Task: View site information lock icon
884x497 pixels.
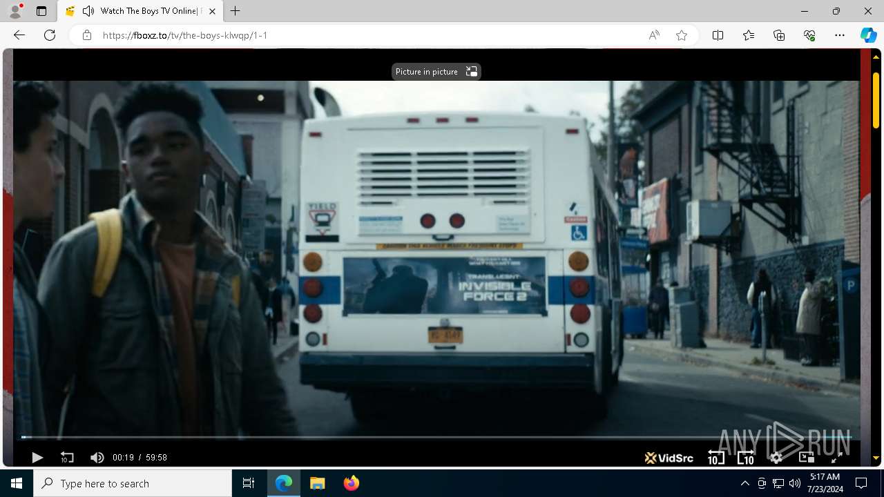Action: 86,35
